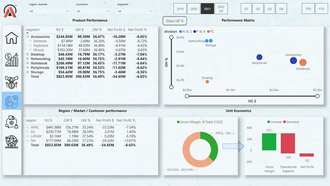This screenshot has width=330, height=186.
Task: Open the sales handshake icon
Action: (x=12, y=82)
